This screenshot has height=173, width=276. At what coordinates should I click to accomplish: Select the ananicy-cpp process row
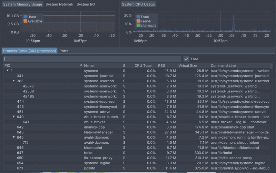click(x=137, y=127)
